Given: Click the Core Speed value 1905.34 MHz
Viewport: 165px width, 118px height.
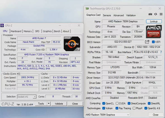Looking at the screenshot, I should click(28, 77).
